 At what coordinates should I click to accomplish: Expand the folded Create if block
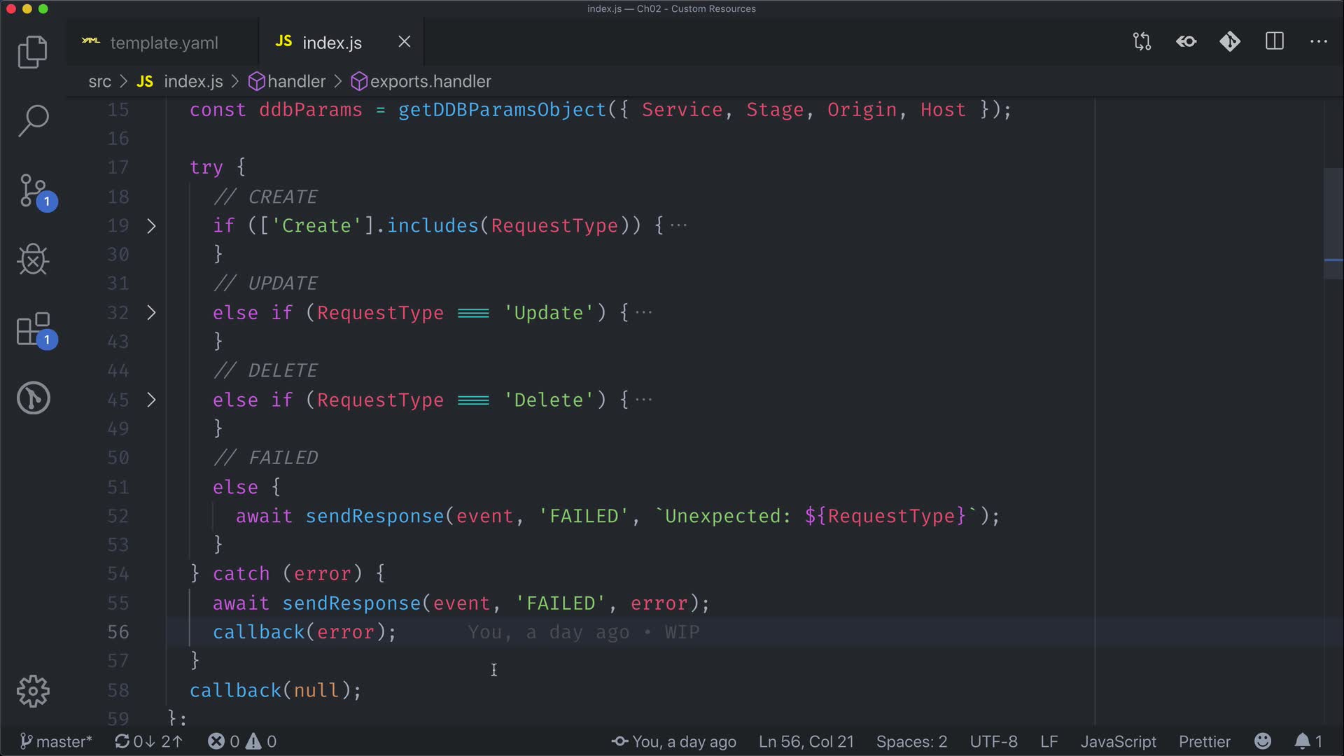point(151,226)
